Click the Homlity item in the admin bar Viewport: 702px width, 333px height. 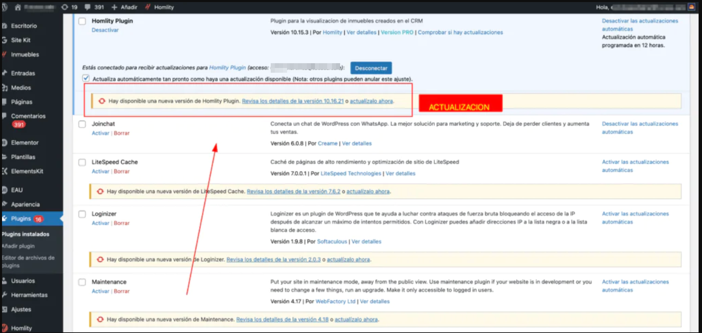point(160,7)
